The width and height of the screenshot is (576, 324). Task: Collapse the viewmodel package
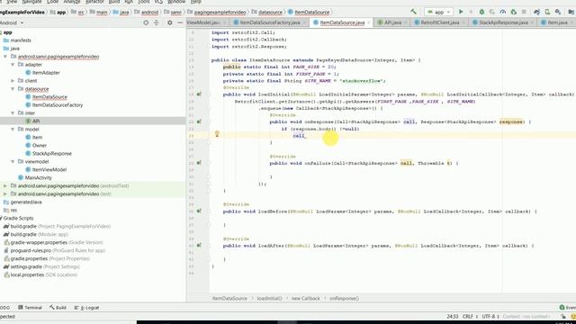click(x=13, y=162)
